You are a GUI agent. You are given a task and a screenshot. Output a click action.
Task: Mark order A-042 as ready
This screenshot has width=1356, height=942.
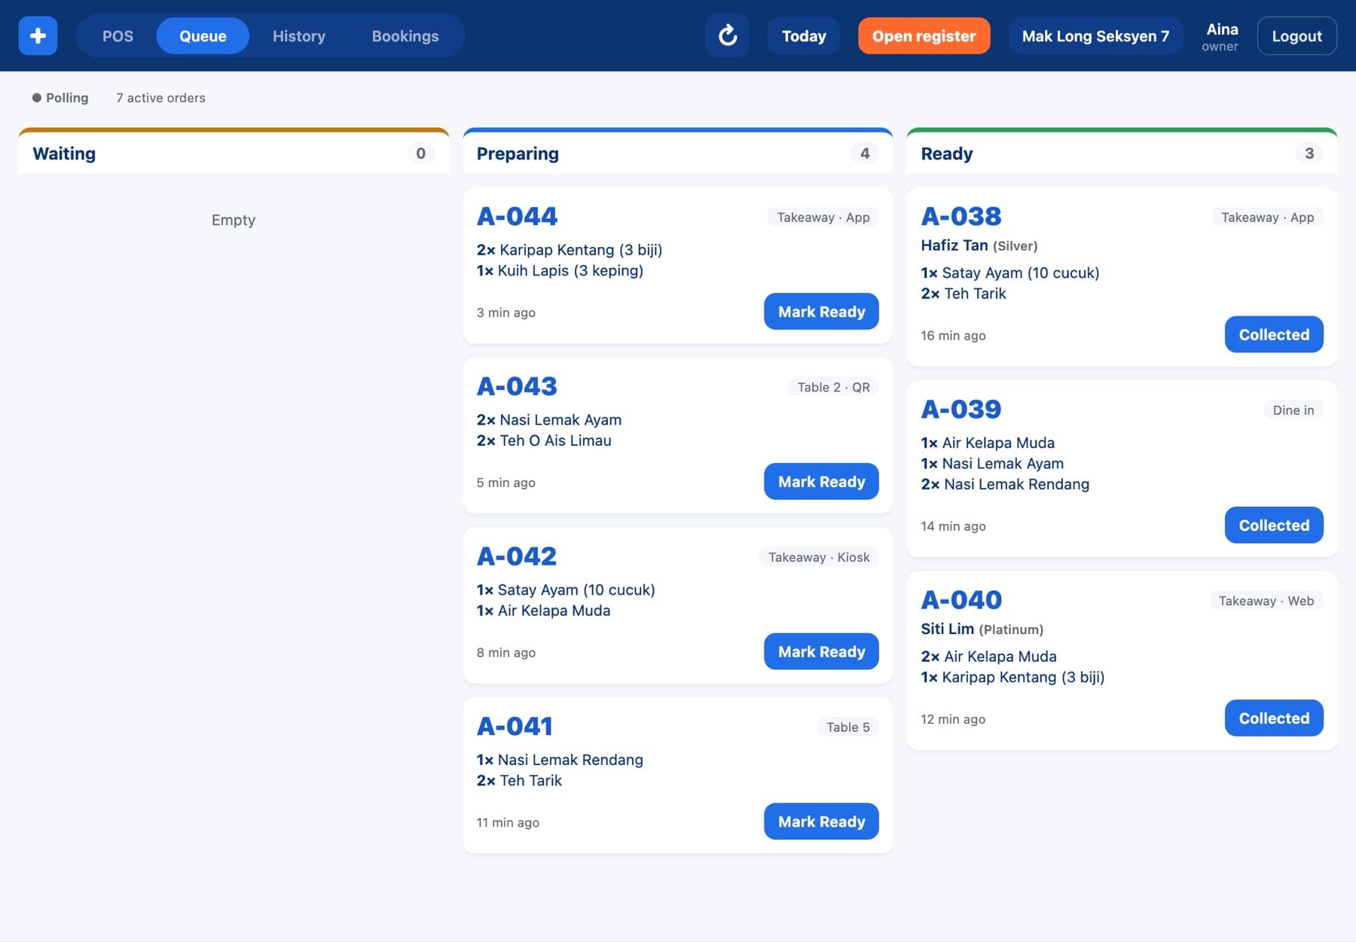click(821, 652)
